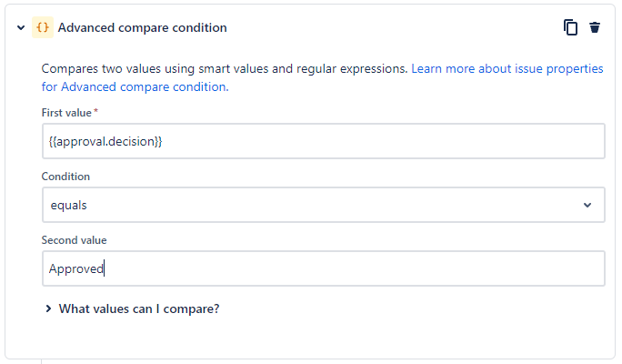Viewport: 622px width, 364px height.
Task: Click the Second value label
Action: [x=75, y=240]
